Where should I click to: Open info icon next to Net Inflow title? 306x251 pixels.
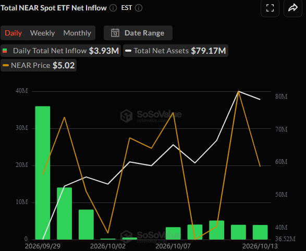pyautogui.click(x=113, y=8)
